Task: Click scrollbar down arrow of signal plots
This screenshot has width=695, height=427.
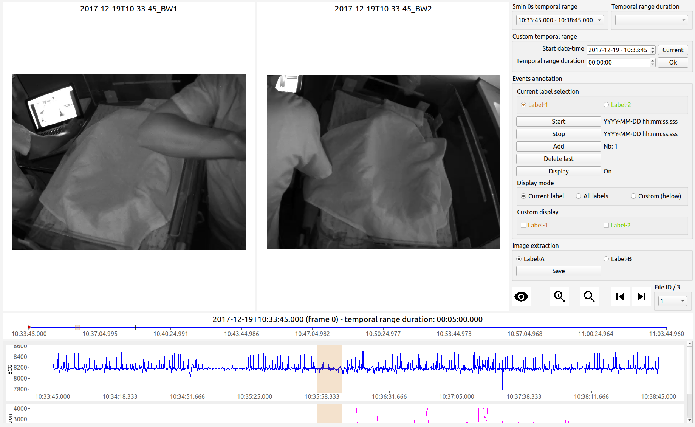Action: (690, 420)
